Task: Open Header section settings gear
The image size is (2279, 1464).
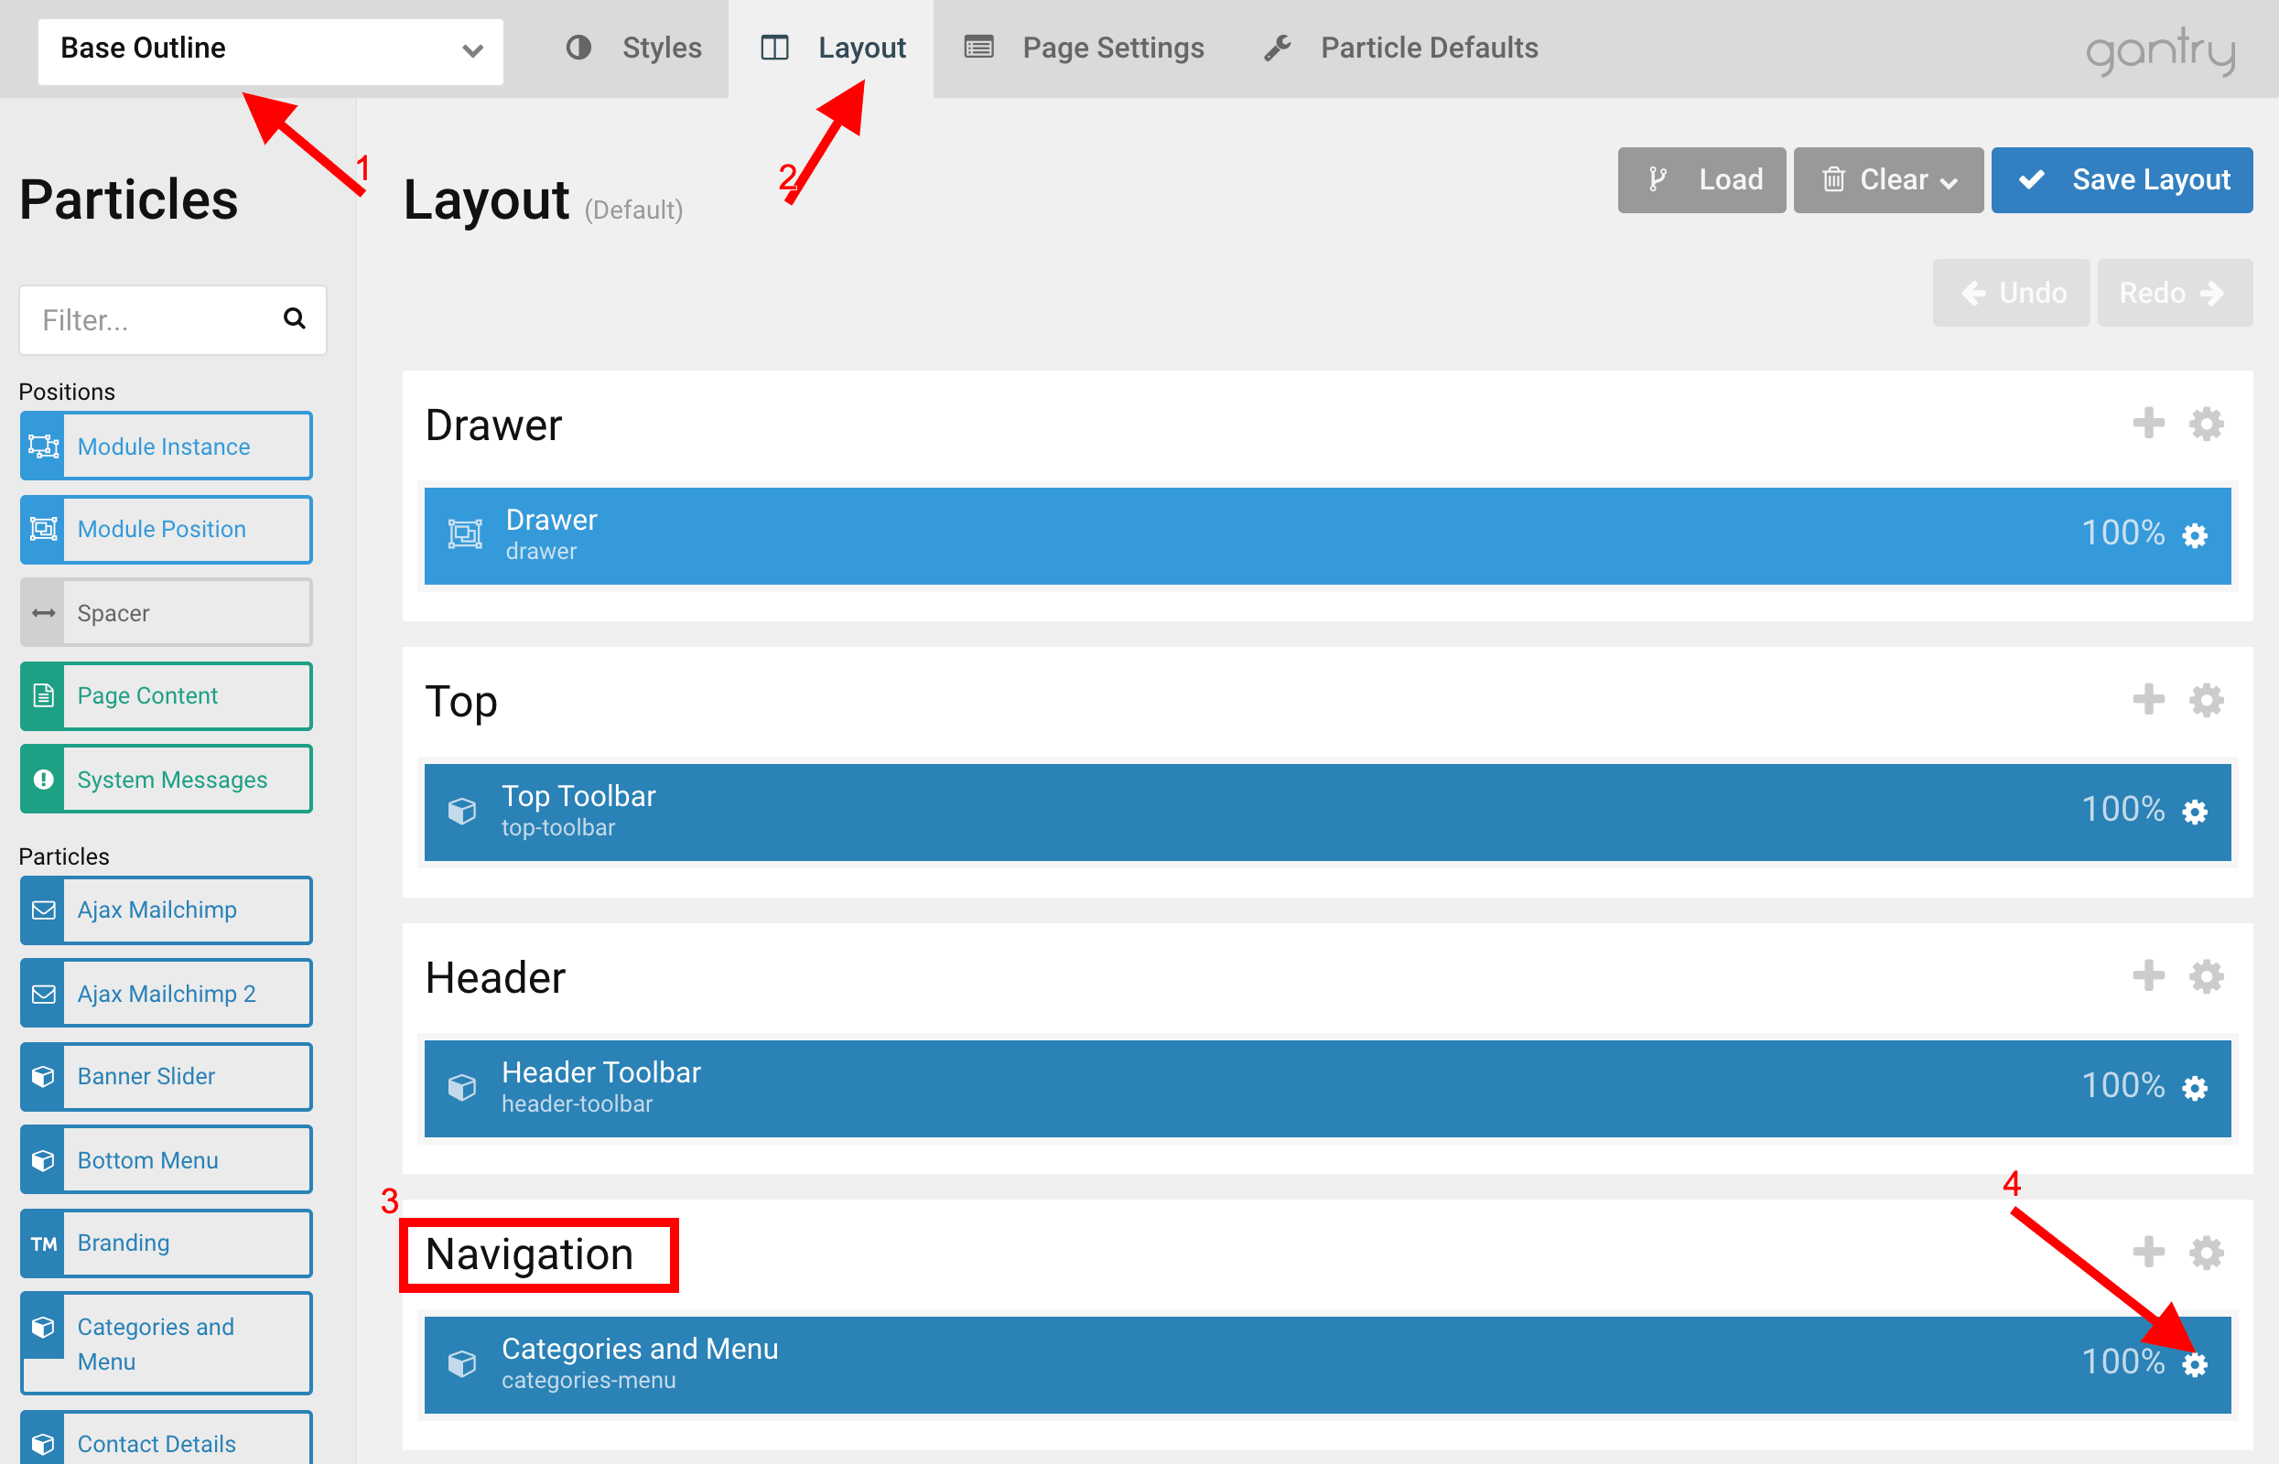Action: coord(2206,976)
